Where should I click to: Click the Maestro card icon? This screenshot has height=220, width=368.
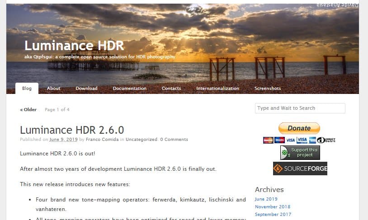279,140
